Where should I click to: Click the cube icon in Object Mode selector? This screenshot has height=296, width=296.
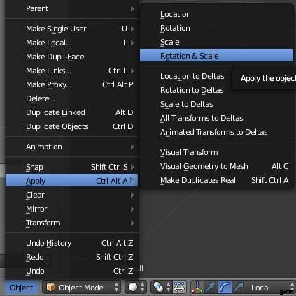50,287
